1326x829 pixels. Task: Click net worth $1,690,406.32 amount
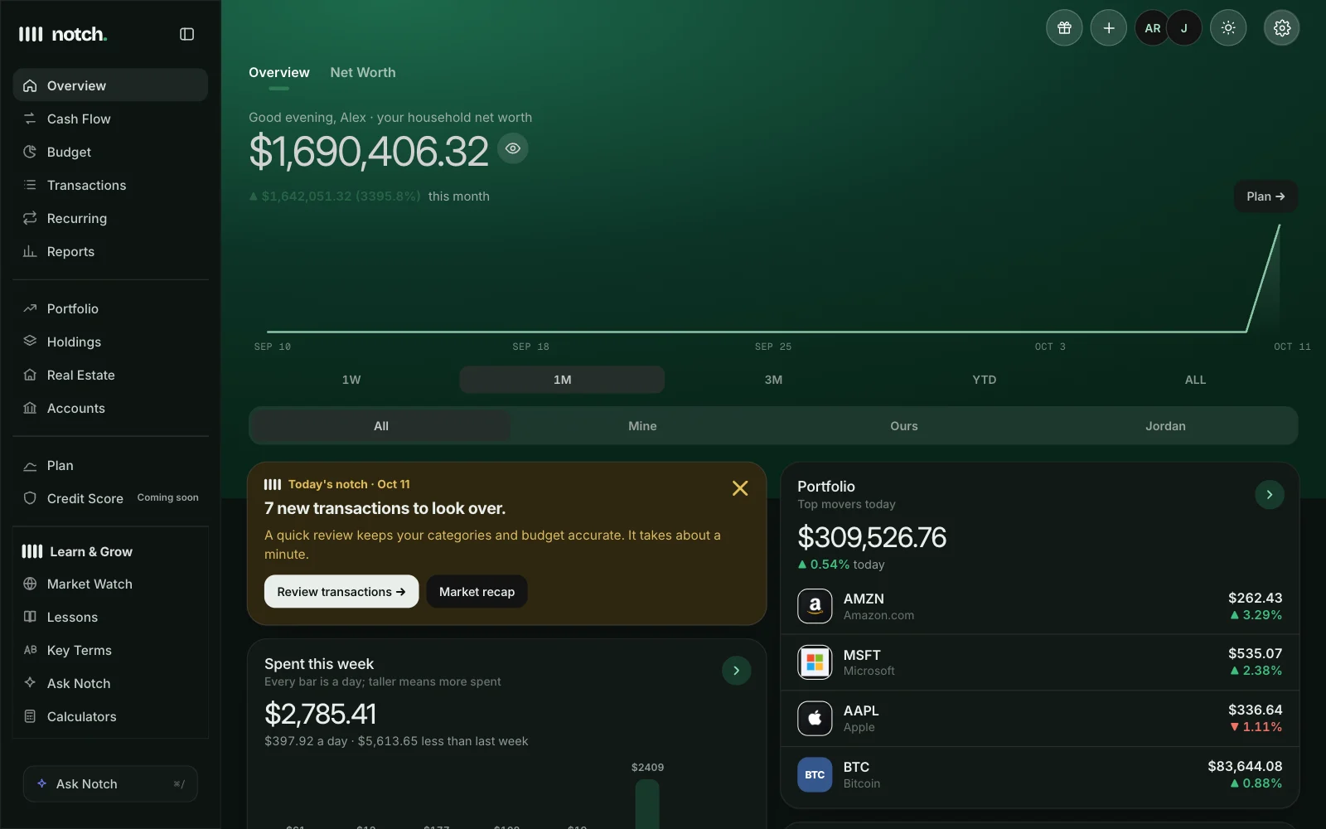[x=369, y=152]
